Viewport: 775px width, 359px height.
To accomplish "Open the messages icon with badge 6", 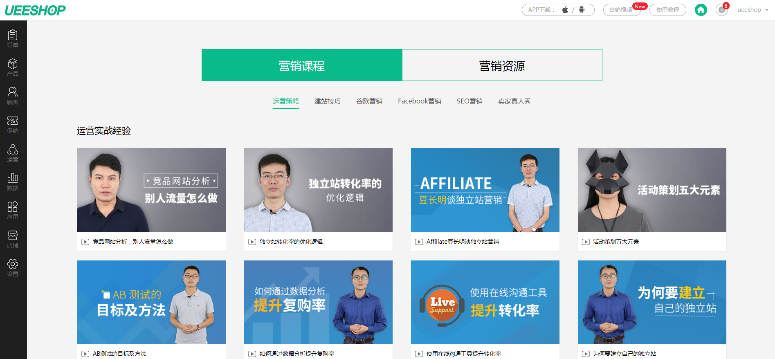I will point(722,10).
